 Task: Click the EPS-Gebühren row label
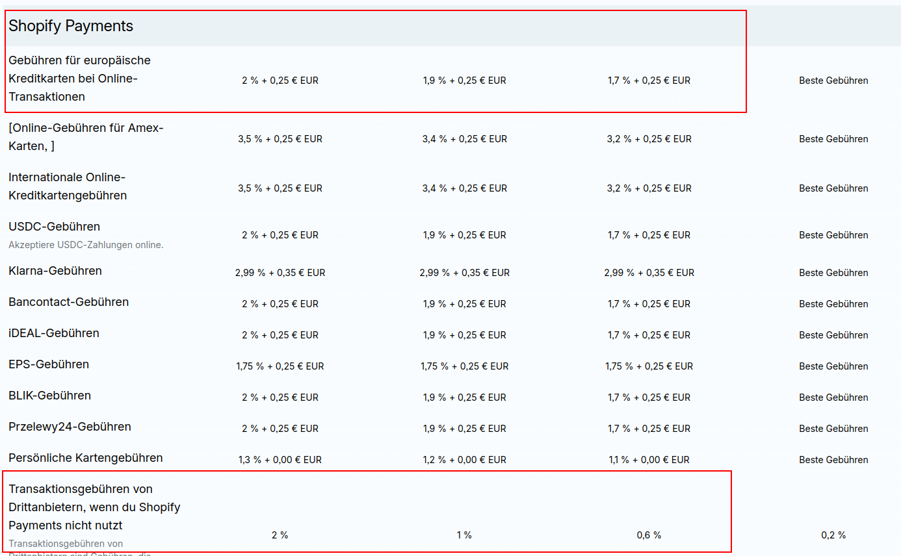49,364
